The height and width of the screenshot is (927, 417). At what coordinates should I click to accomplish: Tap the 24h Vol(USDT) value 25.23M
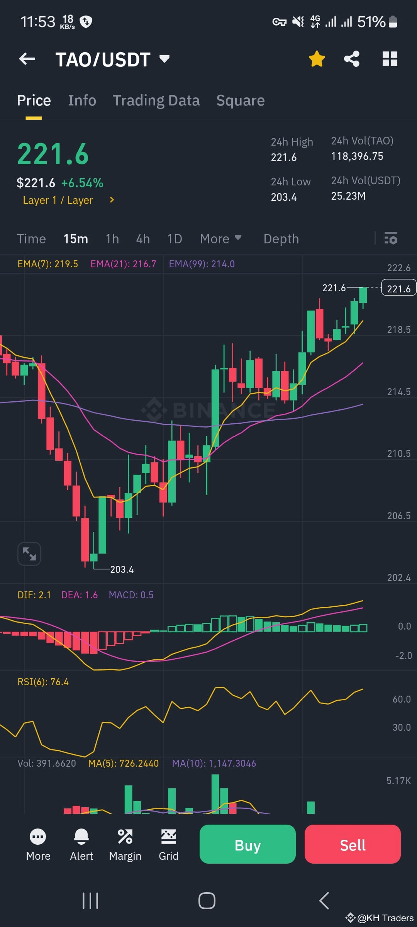coord(348,196)
